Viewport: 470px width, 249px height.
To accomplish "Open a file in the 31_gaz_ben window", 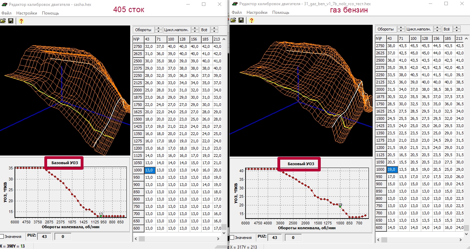I will [x=233, y=20].
